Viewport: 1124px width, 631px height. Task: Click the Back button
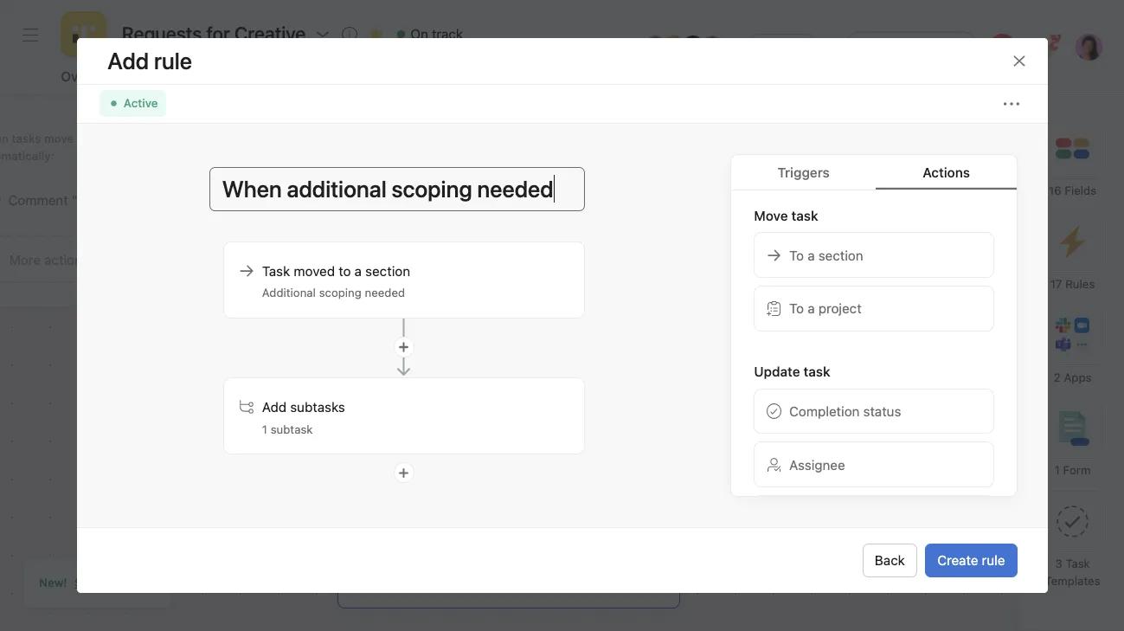tap(889, 560)
